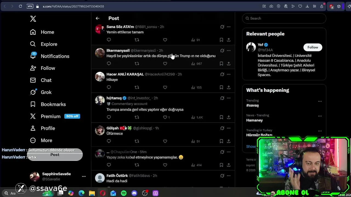Open the Hamaney trending topic
The width and height of the screenshot is (351, 197).
click(254, 120)
